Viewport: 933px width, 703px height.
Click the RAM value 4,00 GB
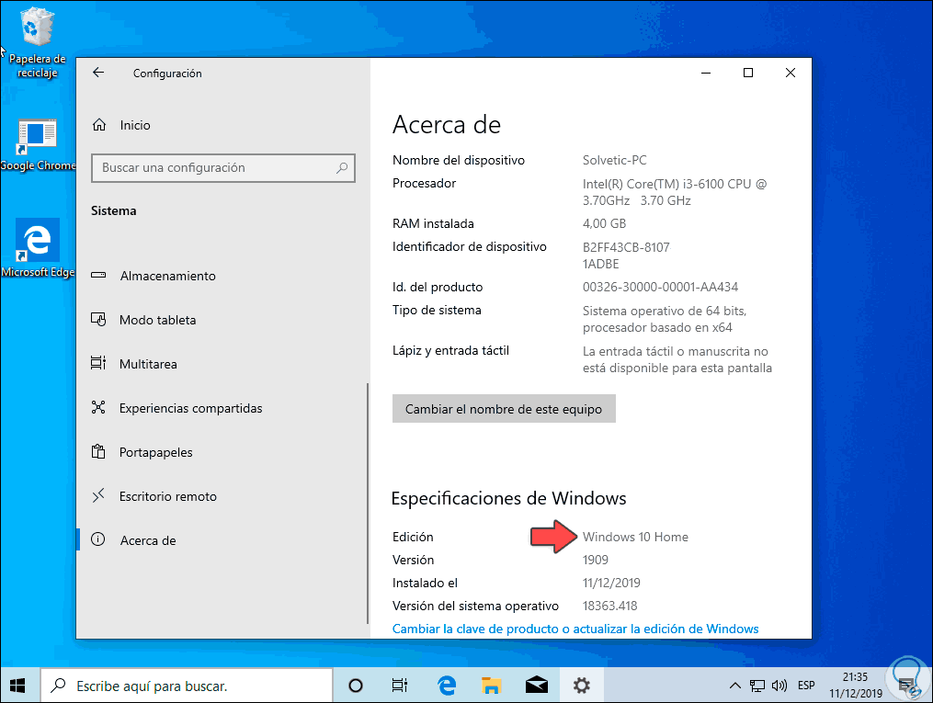[x=605, y=223]
